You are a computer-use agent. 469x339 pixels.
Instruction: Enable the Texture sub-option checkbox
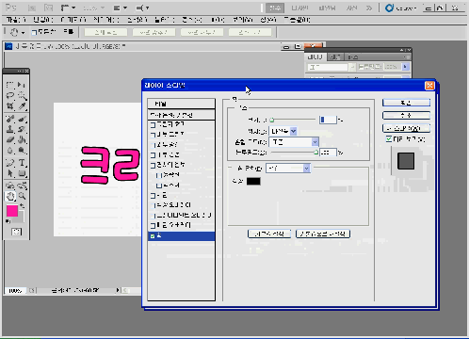159,186
